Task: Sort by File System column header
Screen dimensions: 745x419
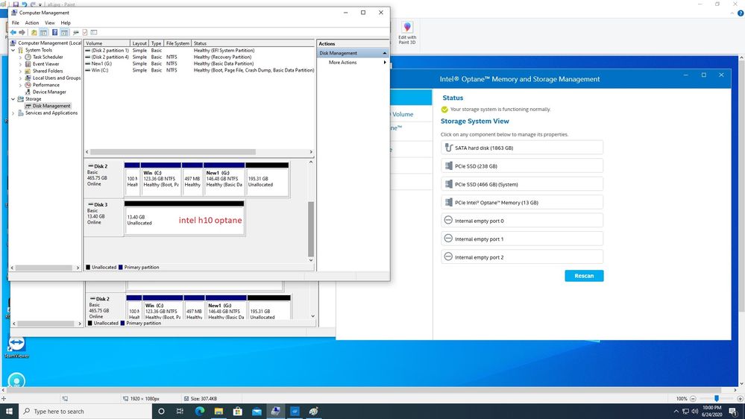Action: point(177,43)
